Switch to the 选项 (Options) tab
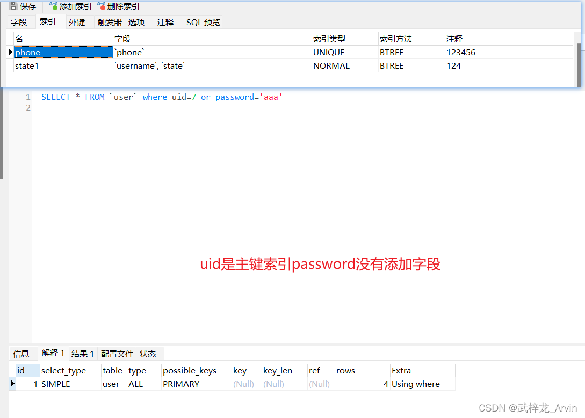 tap(136, 22)
